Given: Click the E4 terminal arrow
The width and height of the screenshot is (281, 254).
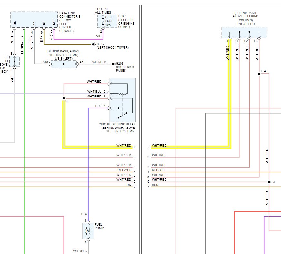Looking at the screenshot, I should click(x=230, y=37).
